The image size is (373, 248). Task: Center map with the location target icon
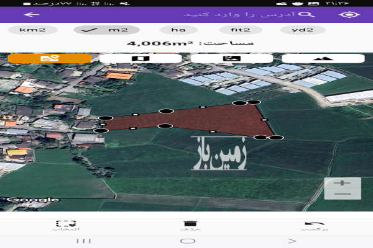click(353, 14)
